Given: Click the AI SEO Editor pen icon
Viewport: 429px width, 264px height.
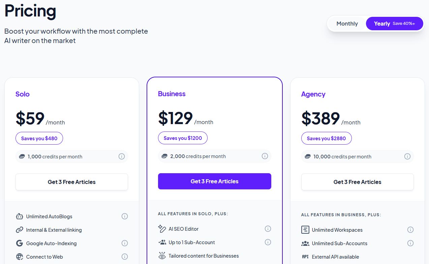Looking at the screenshot, I should [x=162, y=229].
